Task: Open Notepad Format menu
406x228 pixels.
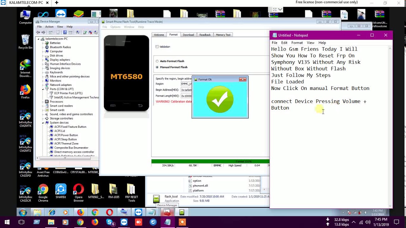Action: click(297, 43)
